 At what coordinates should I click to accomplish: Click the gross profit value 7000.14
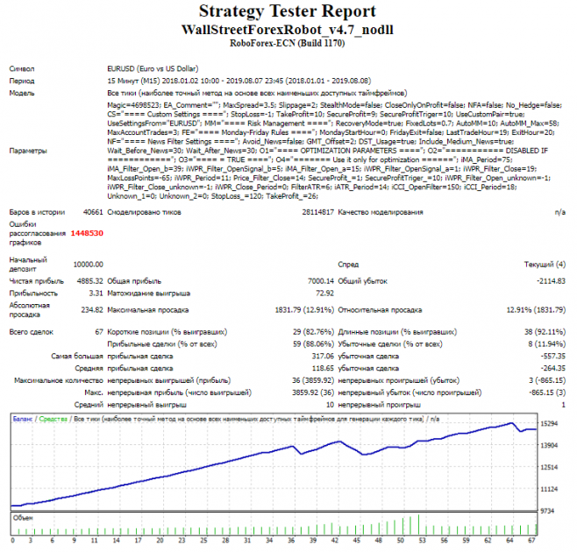click(x=321, y=281)
